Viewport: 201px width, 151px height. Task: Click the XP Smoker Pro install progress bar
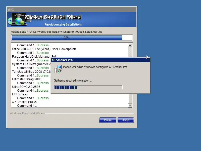pos(88,87)
